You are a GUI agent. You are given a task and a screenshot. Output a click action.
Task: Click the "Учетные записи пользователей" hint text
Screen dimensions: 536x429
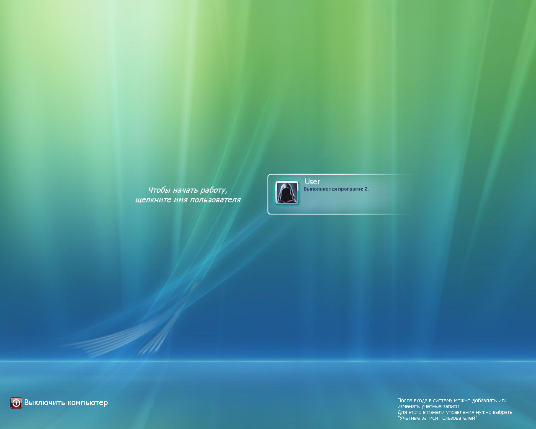(438, 418)
